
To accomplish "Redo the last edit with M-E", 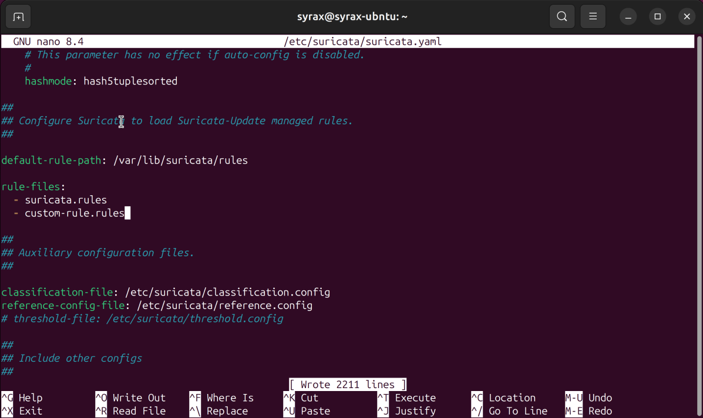I will pyautogui.click(x=590, y=410).
